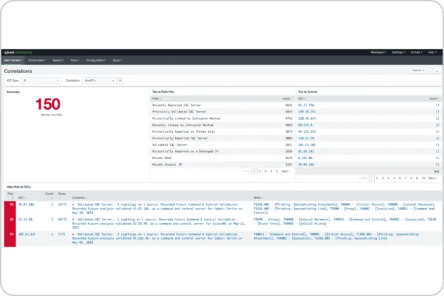This screenshot has height=296, width=444.
Task: Go to page 5 of Rule Hits
Action: click(x=277, y=171)
